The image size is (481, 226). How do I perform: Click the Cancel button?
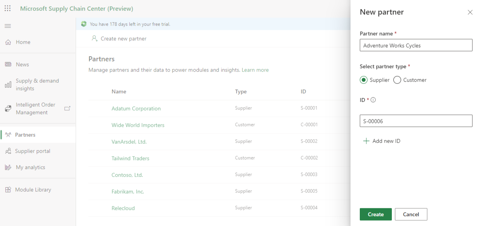411,214
